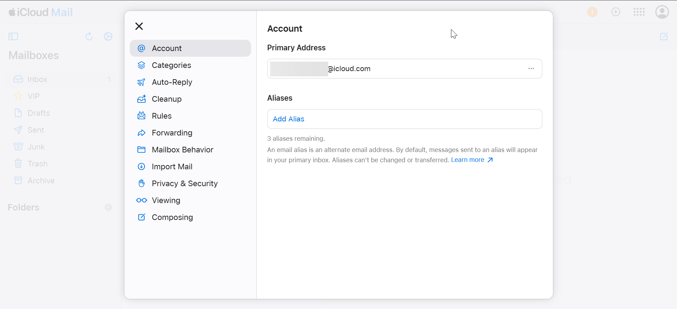Click the Viewing glasses icon

[141, 201]
